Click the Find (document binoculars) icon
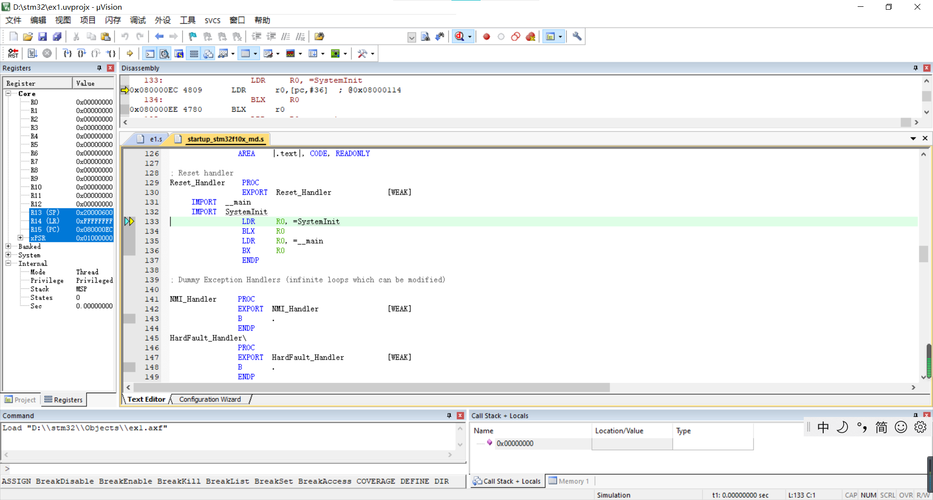933x500 pixels. click(x=425, y=36)
